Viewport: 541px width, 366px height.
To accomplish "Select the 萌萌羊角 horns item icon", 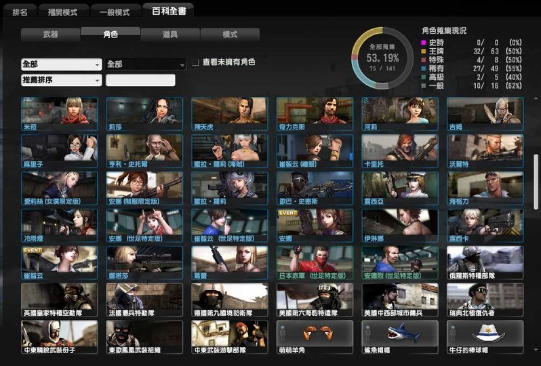I will [317, 333].
